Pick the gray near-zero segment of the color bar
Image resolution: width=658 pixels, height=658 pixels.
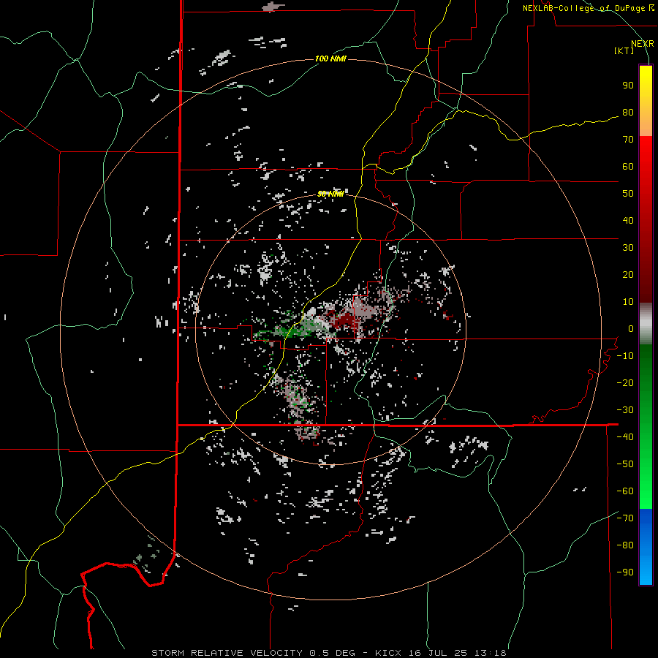click(x=646, y=324)
